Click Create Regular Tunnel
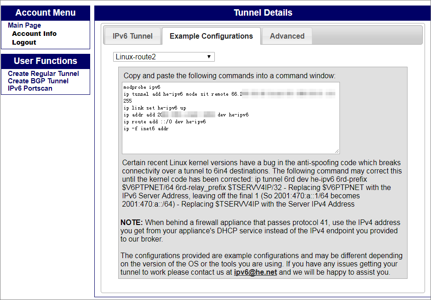This screenshot has height=300, width=431. [43, 74]
